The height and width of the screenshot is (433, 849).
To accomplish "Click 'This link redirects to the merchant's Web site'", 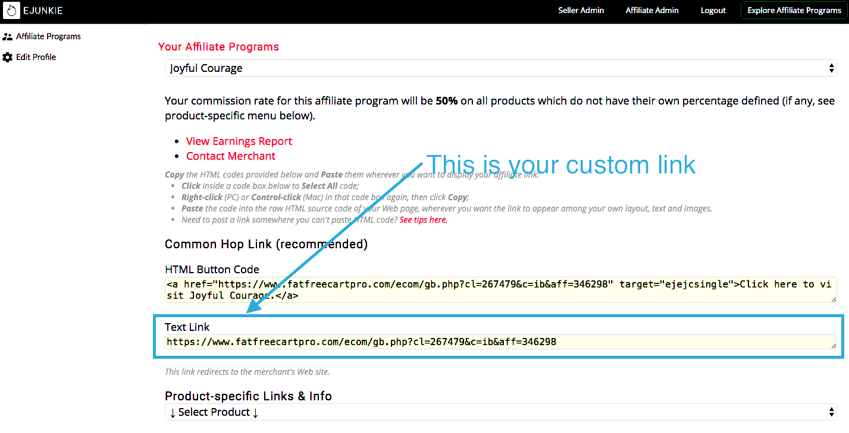I will click(247, 372).
